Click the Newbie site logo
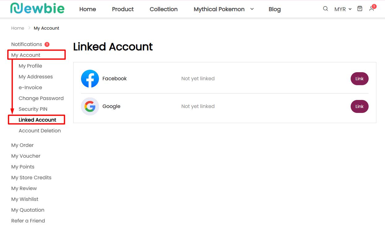This screenshot has height=228, width=385. coord(37,8)
